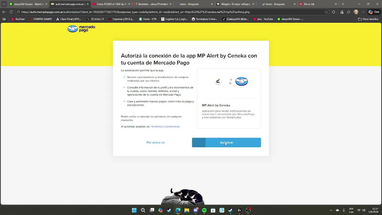382x215 pixels.
Task: Open OneDrive cloud tray icon
Action: [x=338, y=210]
